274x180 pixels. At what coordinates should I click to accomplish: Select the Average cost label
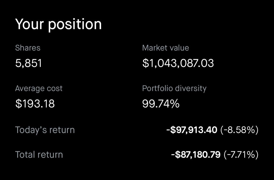(39, 88)
